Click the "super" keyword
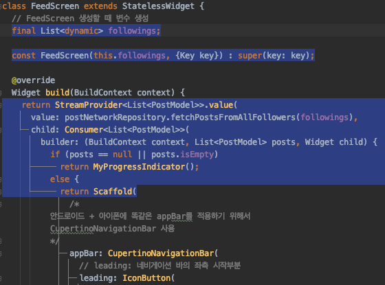The image size is (385, 285). coord(250,56)
